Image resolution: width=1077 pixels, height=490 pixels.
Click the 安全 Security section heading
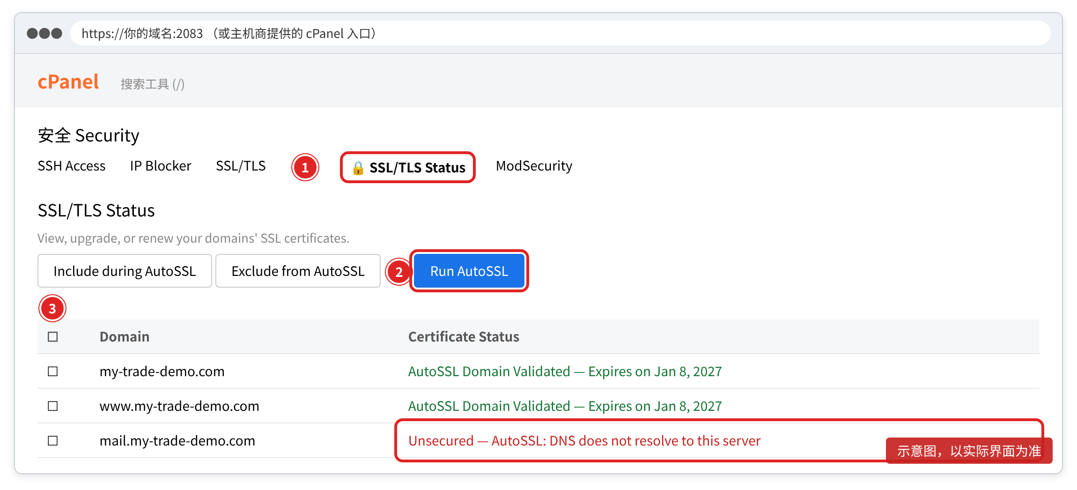click(89, 135)
